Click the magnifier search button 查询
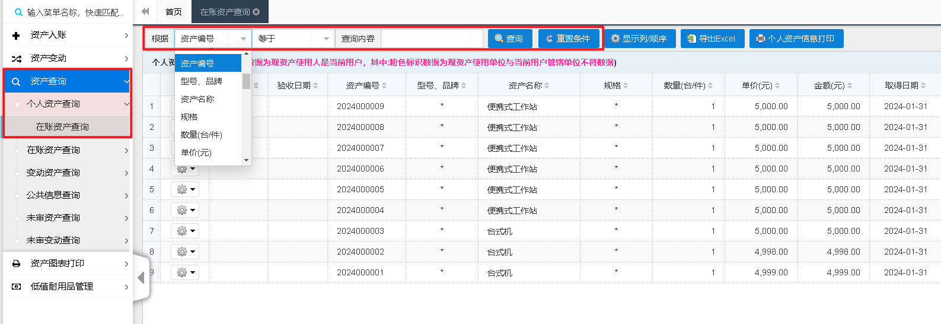 point(509,39)
